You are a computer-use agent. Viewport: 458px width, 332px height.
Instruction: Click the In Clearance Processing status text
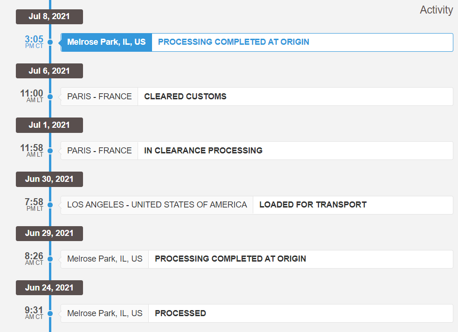coord(203,151)
